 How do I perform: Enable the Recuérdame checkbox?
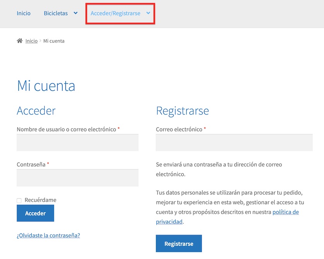coord(19,201)
